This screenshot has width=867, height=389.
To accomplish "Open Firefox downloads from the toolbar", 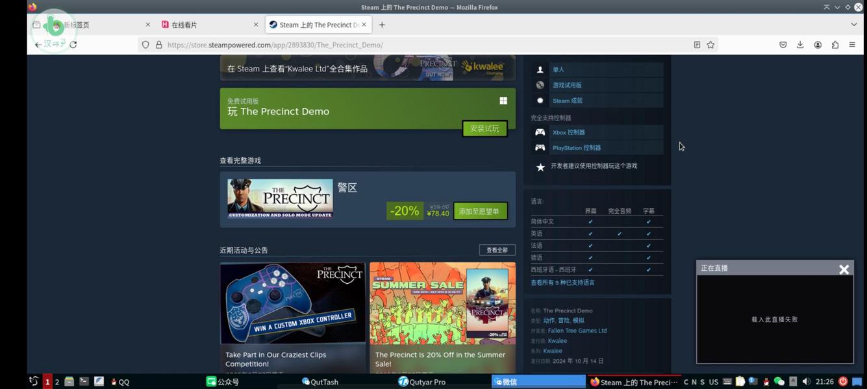I will click(x=800, y=44).
